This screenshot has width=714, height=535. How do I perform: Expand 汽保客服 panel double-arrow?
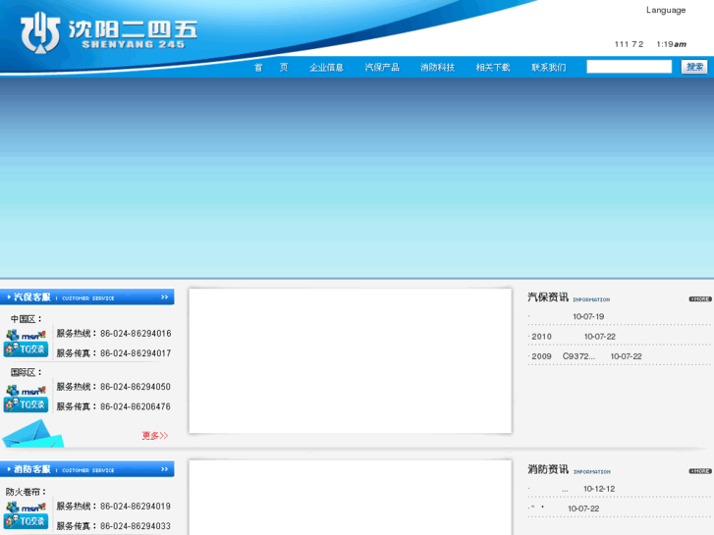click(x=164, y=297)
